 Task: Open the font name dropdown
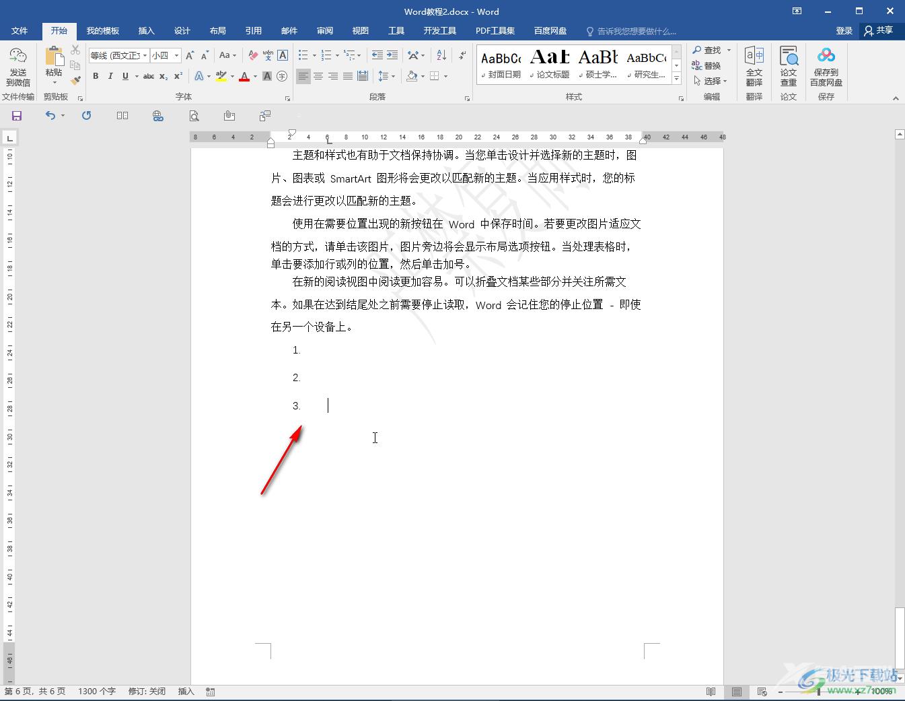145,55
